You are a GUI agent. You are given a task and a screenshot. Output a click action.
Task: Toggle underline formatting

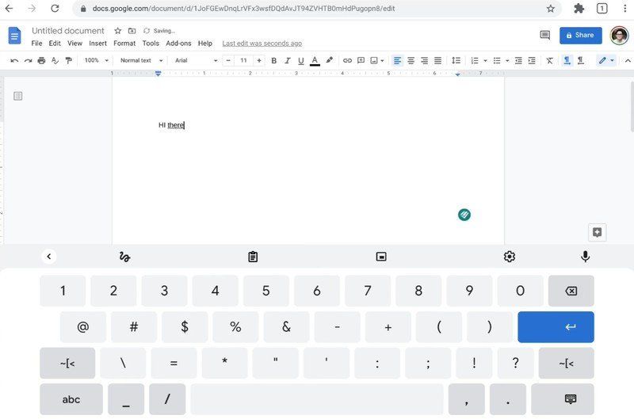(301, 61)
